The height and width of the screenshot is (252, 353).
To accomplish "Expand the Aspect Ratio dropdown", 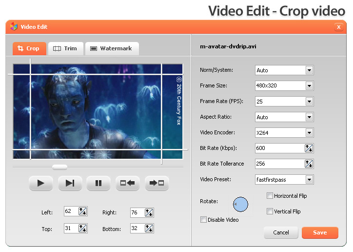I will pyautogui.click(x=309, y=117).
